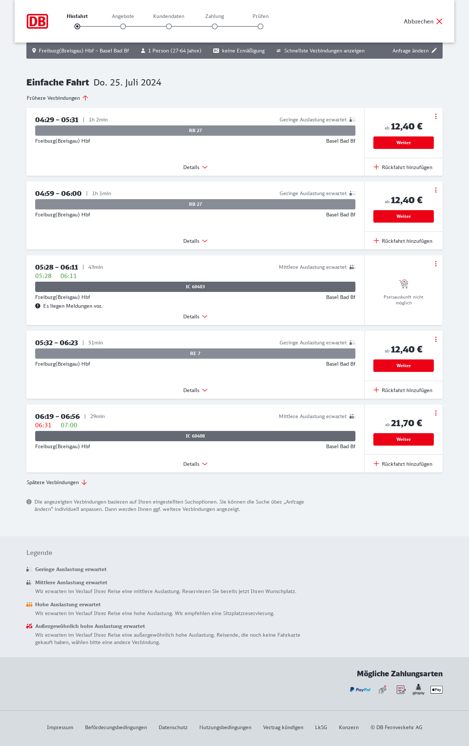Click the Abbrechen close icon
This screenshot has width=469, height=746.
439,21
